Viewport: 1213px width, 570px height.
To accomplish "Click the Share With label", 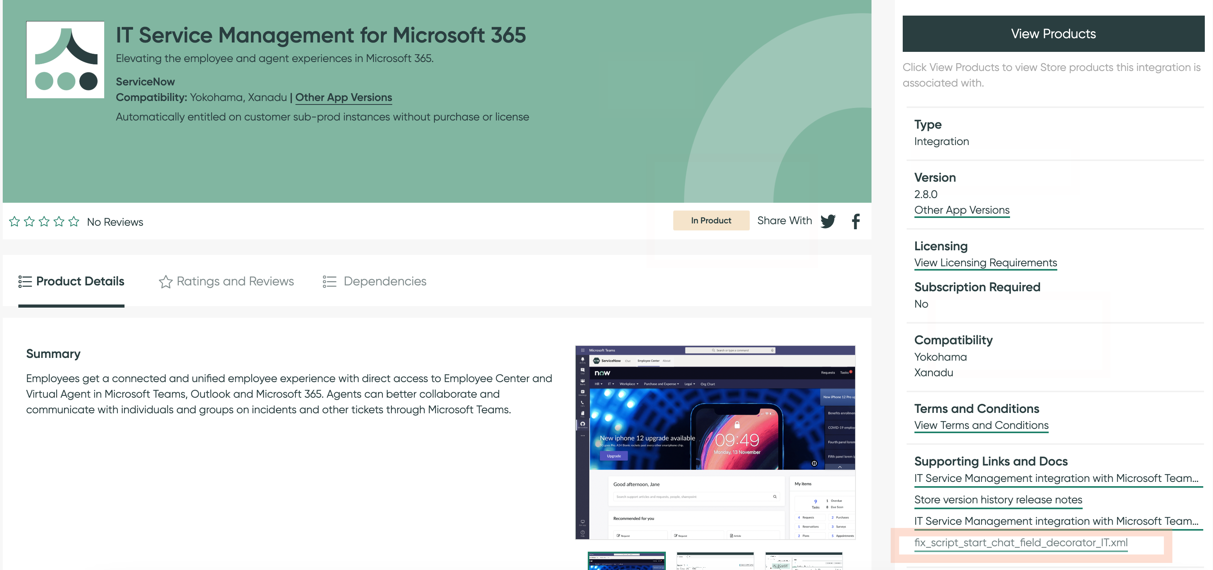I will tap(784, 221).
